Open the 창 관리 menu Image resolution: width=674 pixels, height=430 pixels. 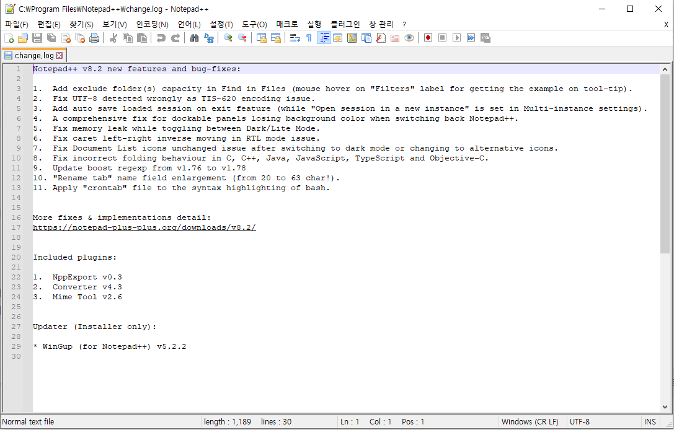(381, 25)
